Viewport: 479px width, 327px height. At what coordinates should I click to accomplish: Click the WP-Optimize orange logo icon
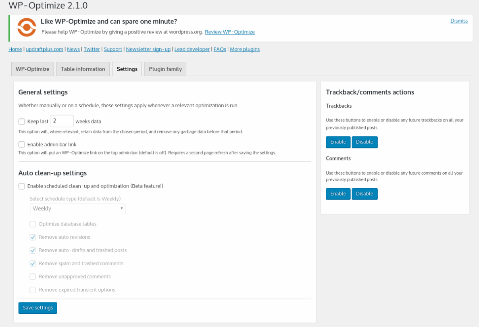click(27, 27)
